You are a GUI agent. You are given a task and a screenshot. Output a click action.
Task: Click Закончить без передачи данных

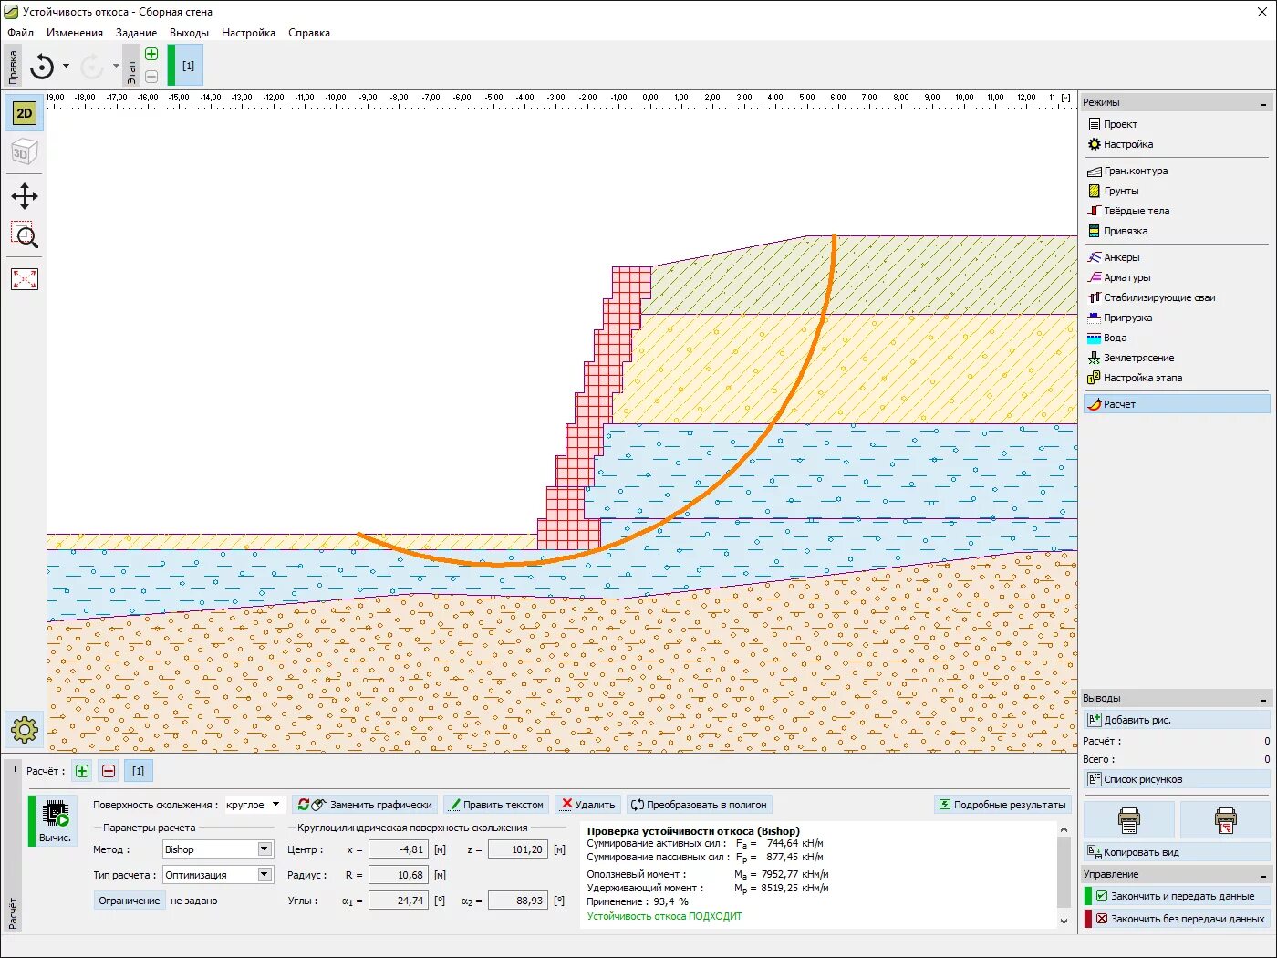(1177, 919)
